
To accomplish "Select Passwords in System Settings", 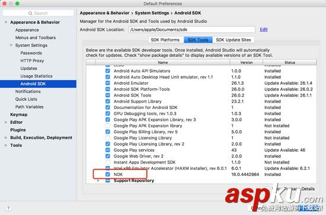I will tap(31, 53).
